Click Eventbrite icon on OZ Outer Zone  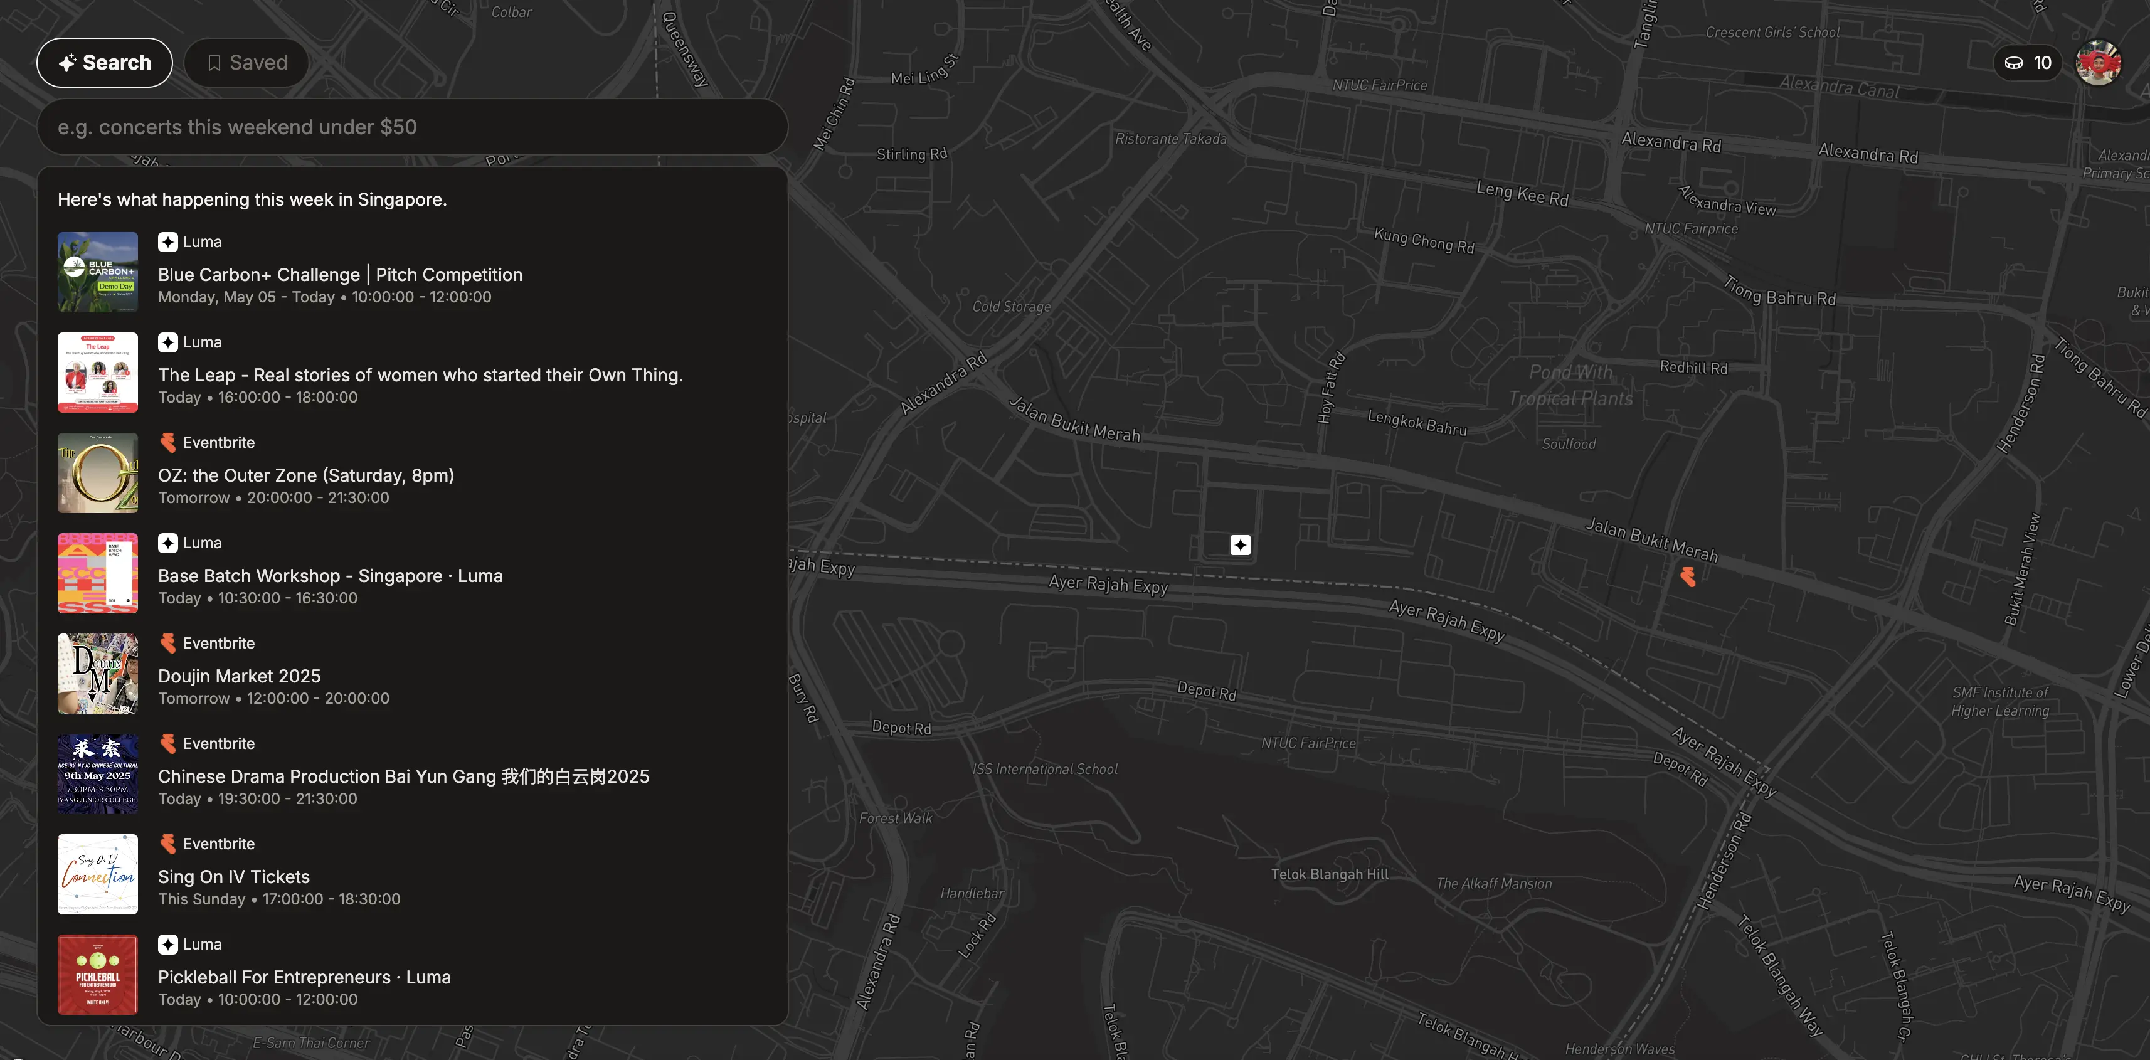click(167, 442)
